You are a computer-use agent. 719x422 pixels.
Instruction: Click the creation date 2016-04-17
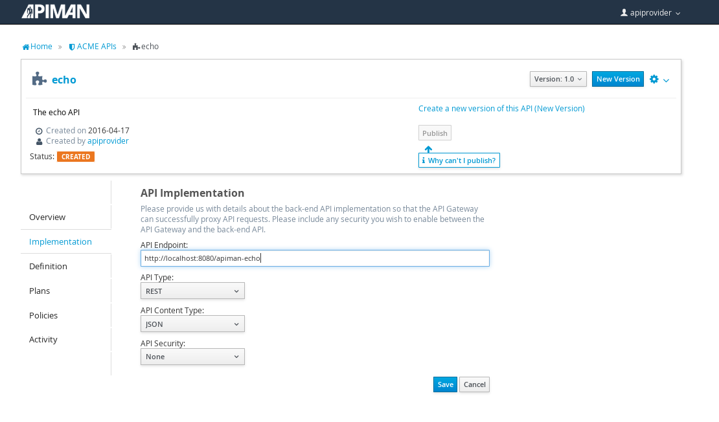(x=109, y=131)
